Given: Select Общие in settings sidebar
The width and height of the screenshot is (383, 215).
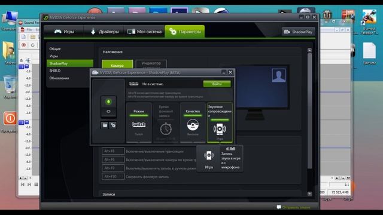Looking at the screenshot, I should tap(55, 49).
